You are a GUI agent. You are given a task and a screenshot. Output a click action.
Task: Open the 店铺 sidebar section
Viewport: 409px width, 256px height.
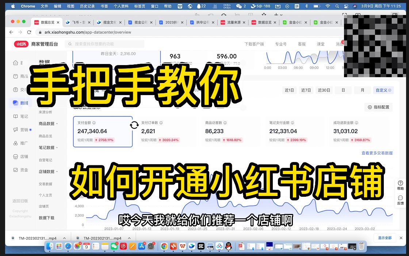(x=20, y=157)
